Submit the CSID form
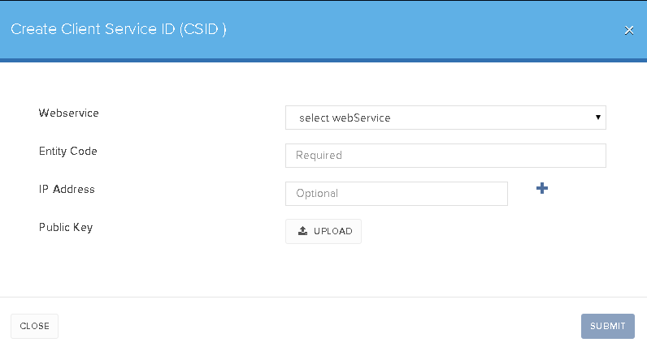Viewport: 647px width, 351px height. click(x=608, y=327)
